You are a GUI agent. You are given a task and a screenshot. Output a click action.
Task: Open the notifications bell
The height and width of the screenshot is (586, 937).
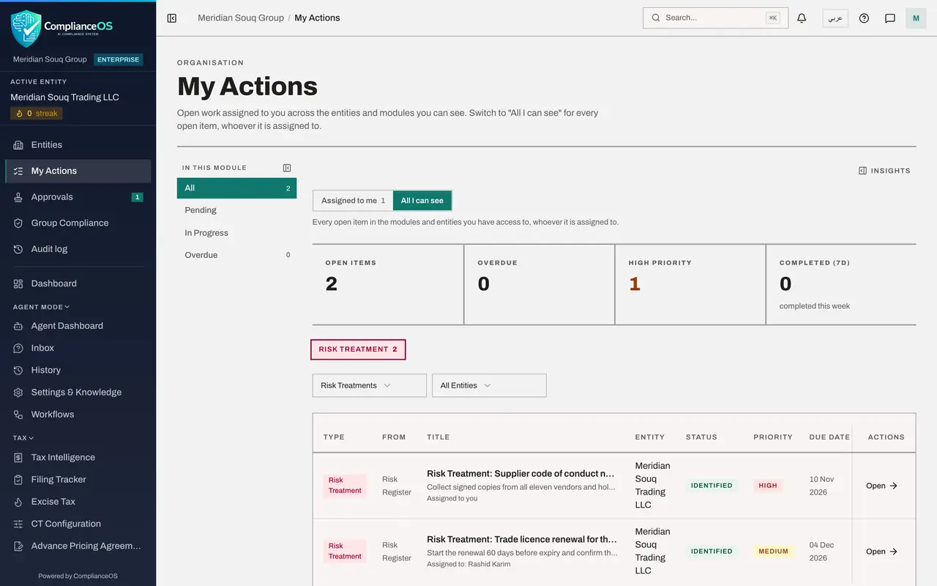pyautogui.click(x=802, y=18)
